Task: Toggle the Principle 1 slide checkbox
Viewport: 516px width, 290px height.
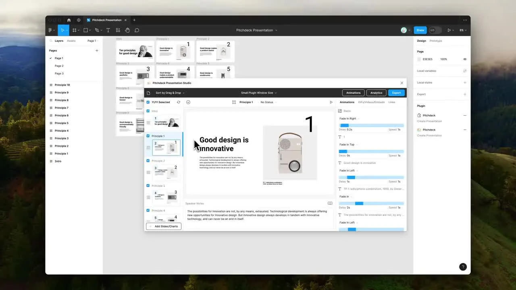Action: tap(148, 136)
